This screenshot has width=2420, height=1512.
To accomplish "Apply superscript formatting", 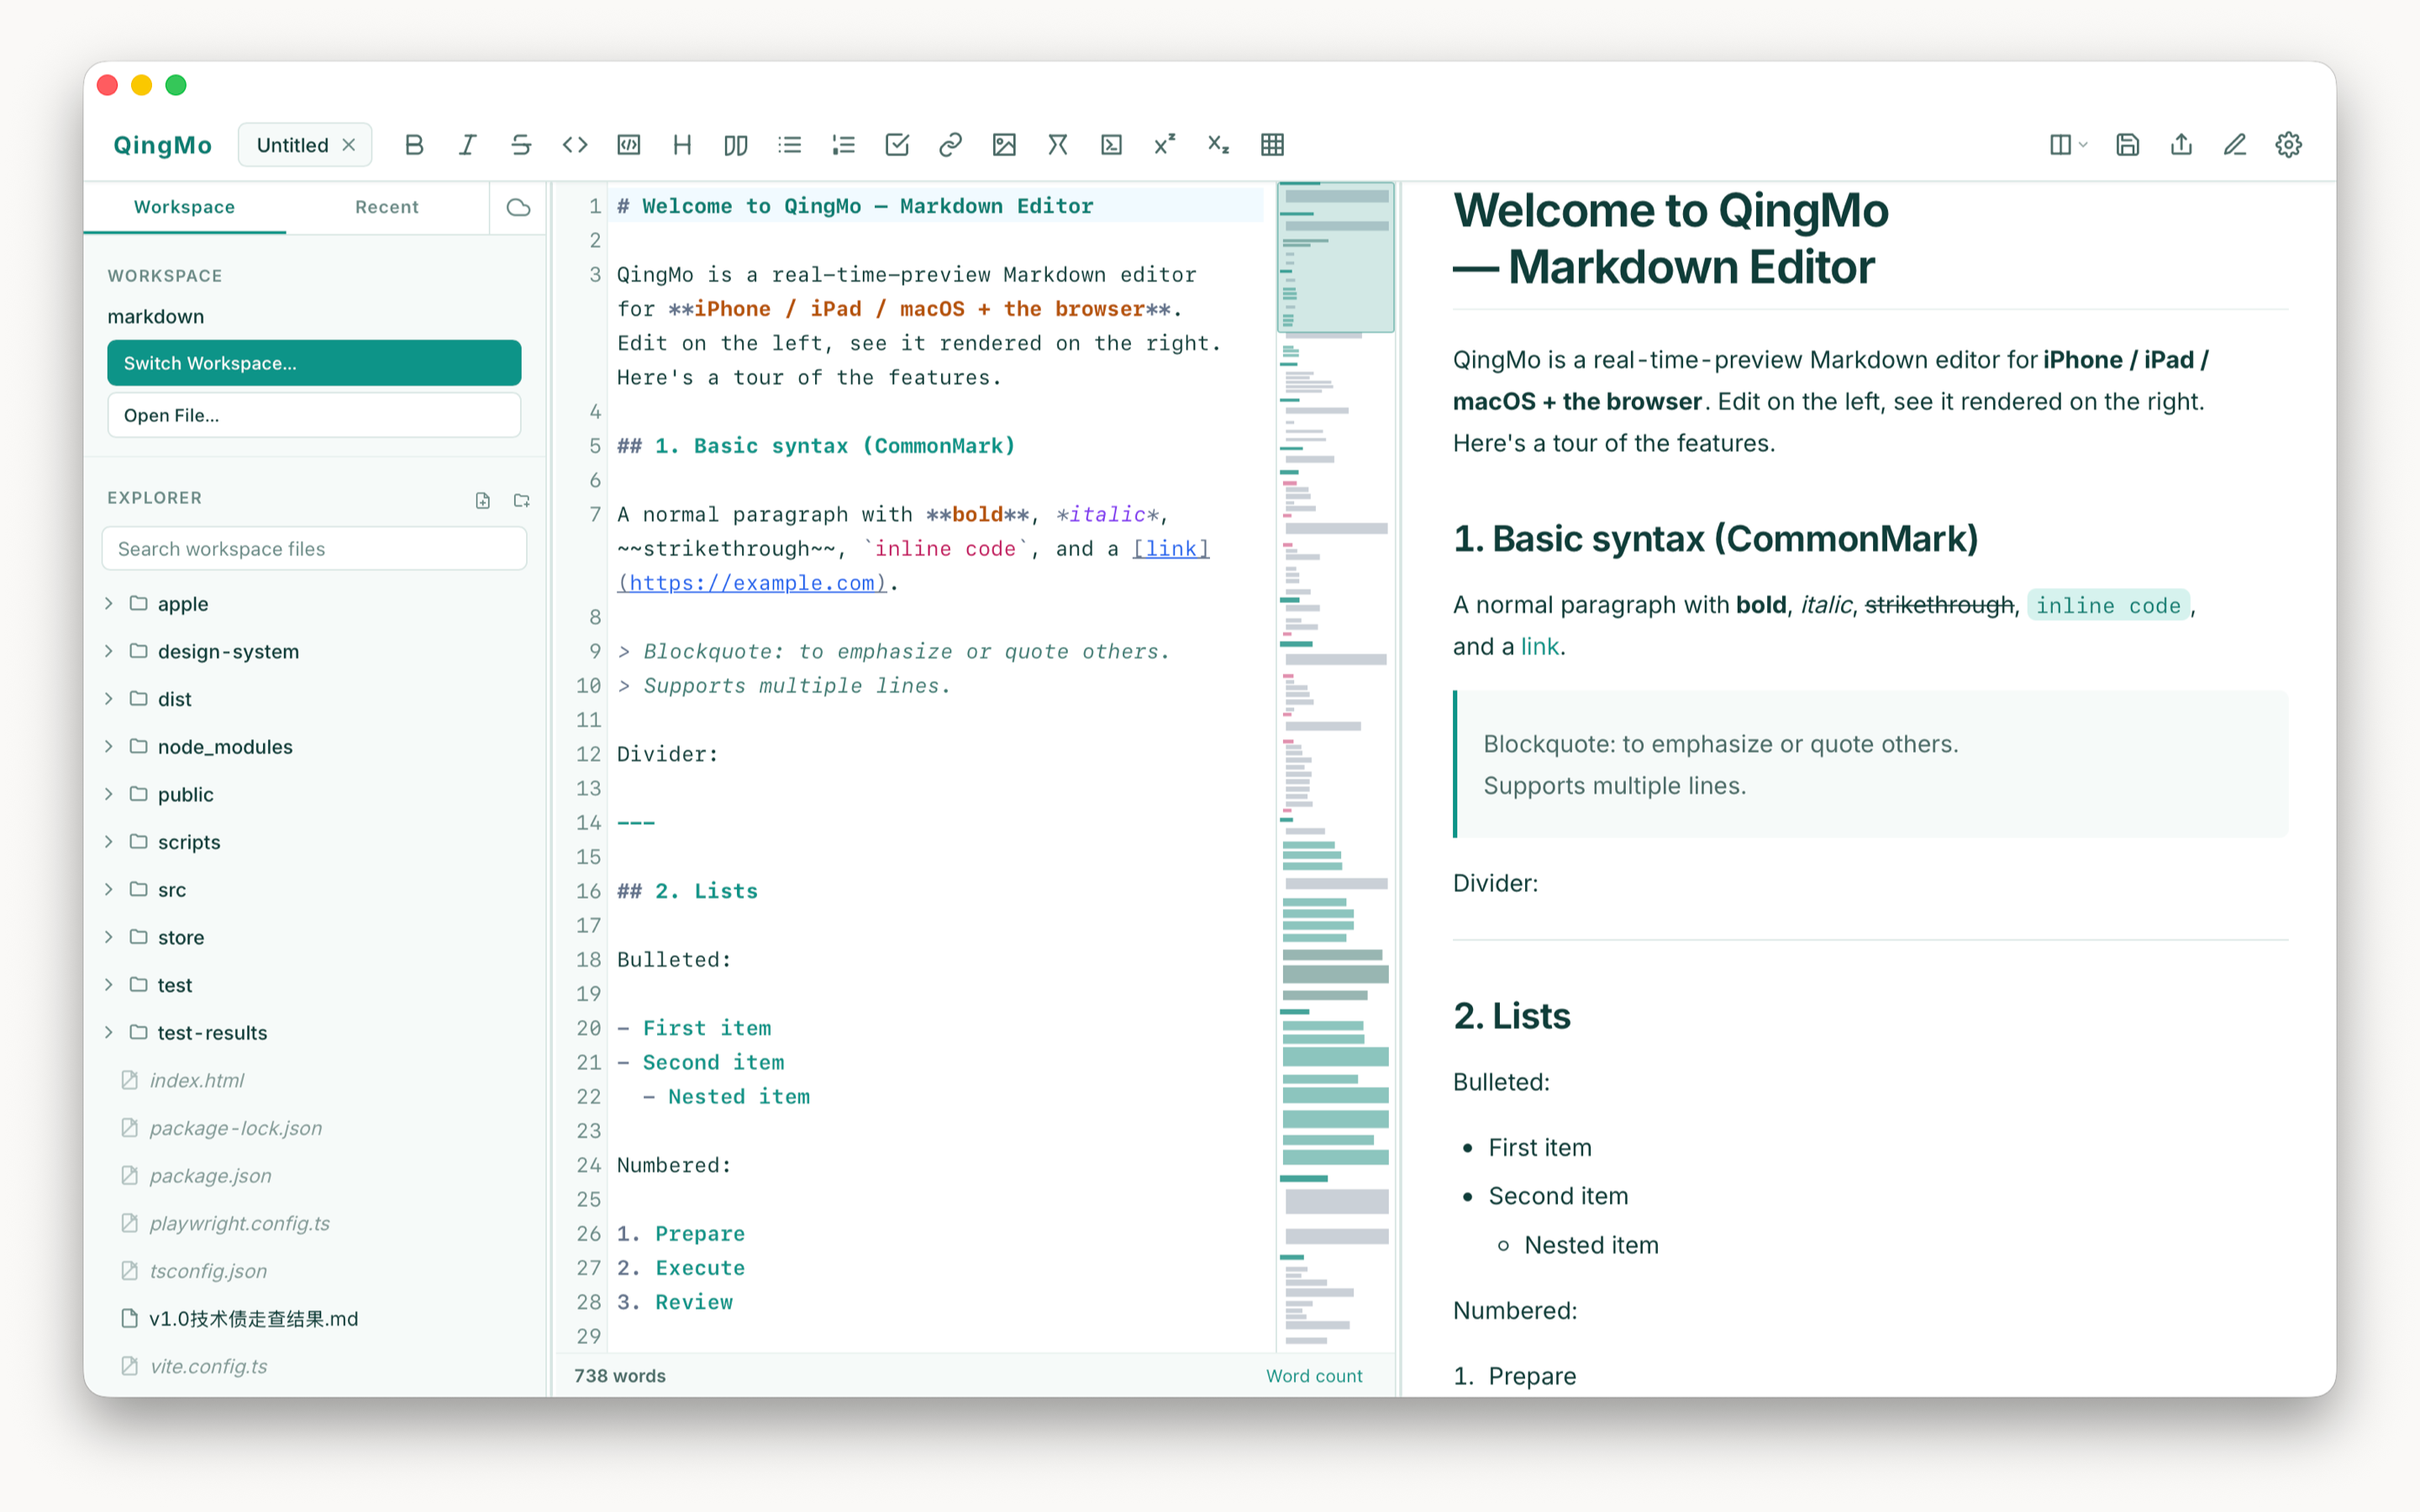I will (x=1165, y=145).
